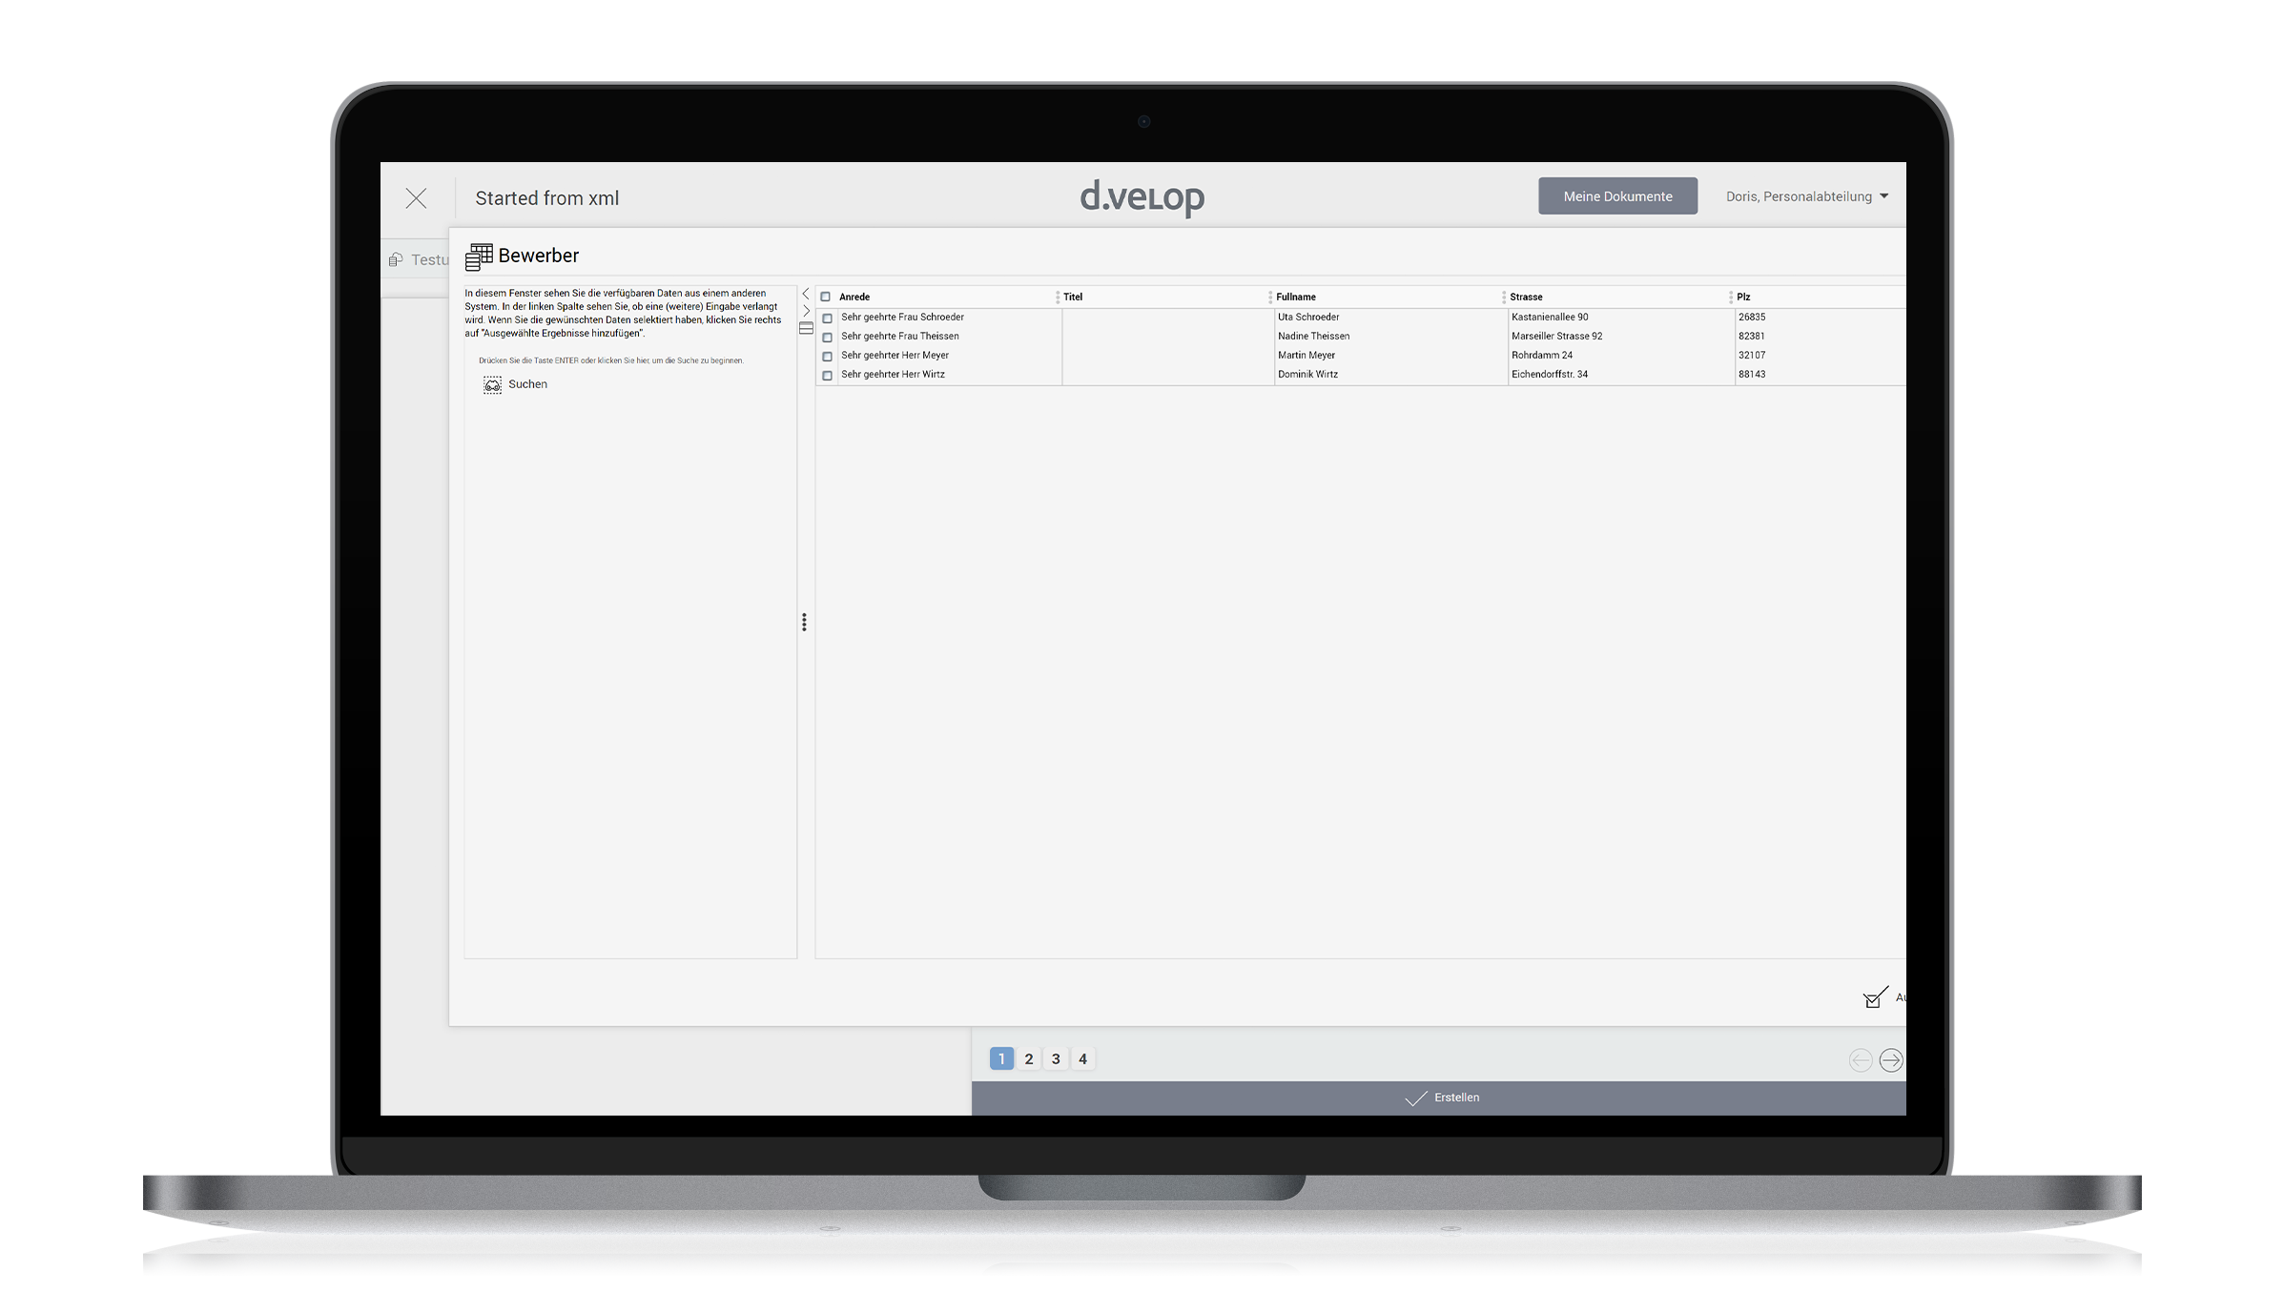
Task: Check the row for Herr Meyer
Action: (x=827, y=356)
